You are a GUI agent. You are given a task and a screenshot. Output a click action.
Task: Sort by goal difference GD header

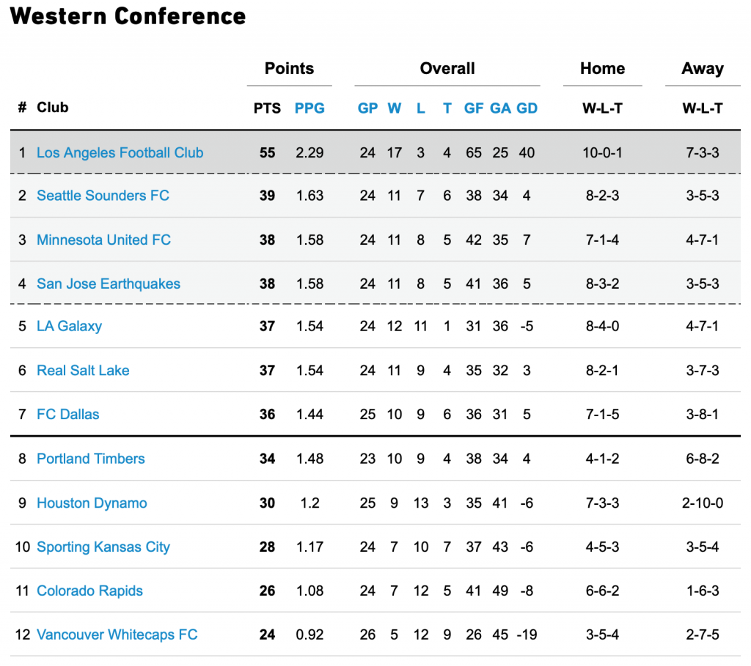527,108
